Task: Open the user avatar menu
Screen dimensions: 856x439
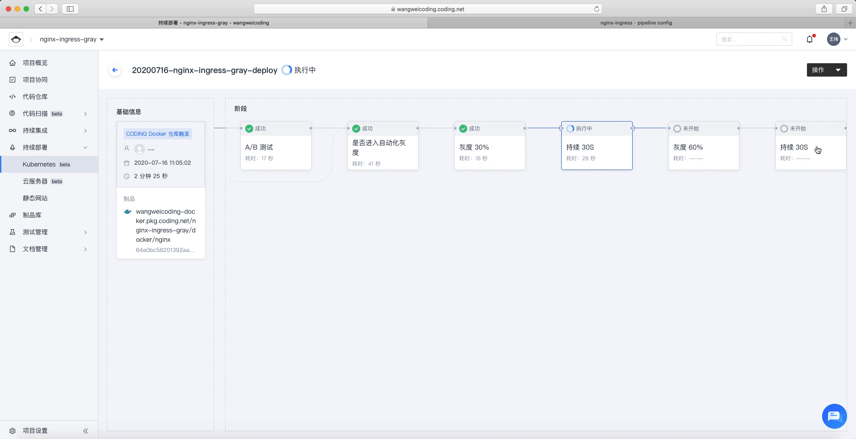Action: 834,39
